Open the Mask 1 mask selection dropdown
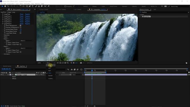The image size is (190, 107). [x=26, y=41]
